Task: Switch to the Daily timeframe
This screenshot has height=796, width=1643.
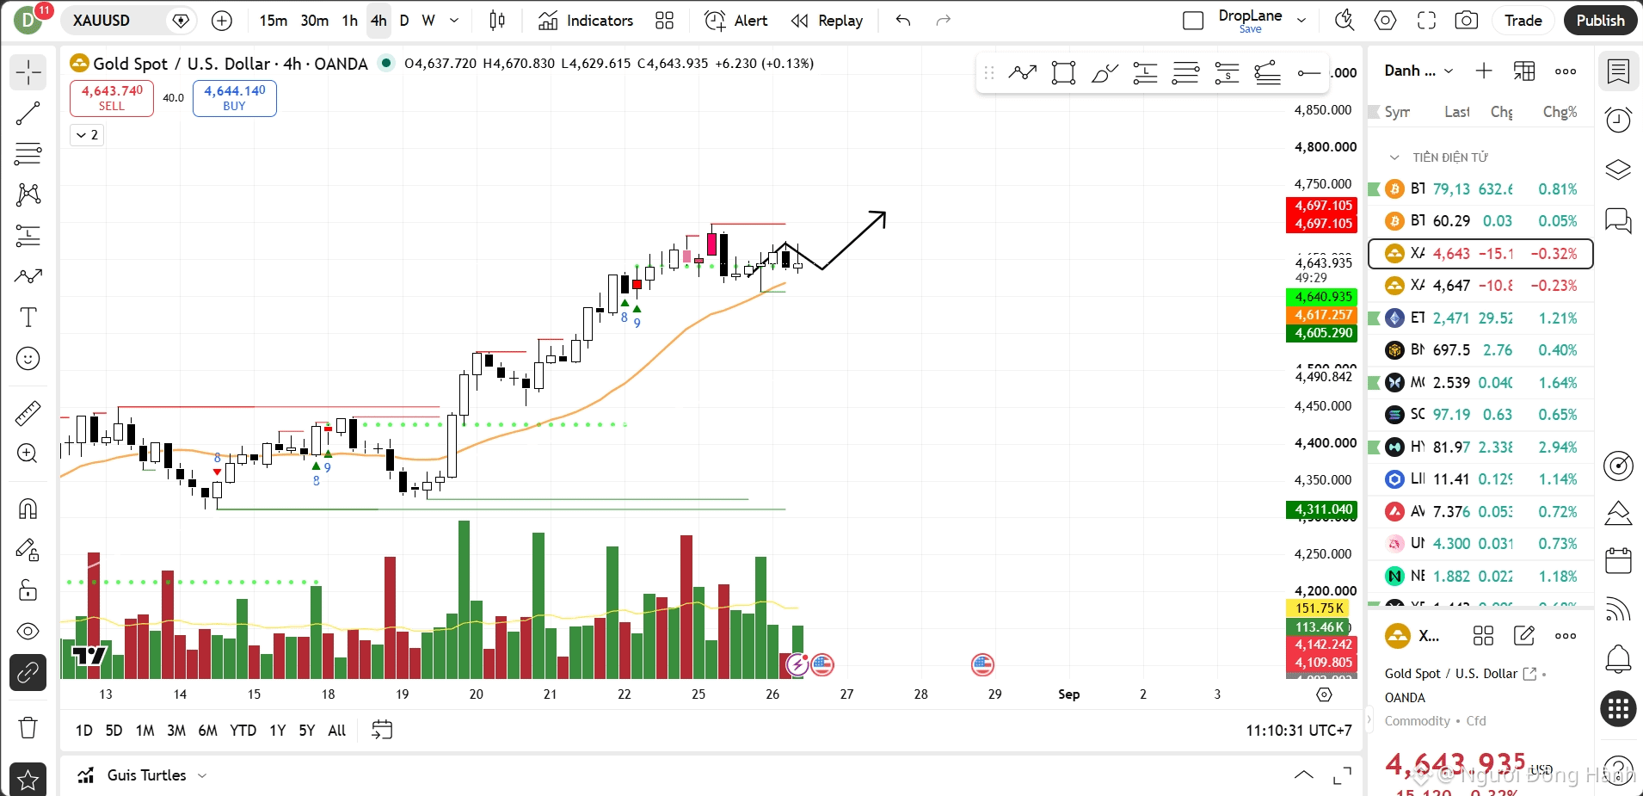Action: tap(404, 21)
